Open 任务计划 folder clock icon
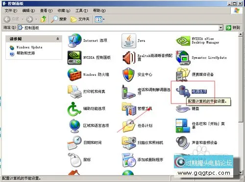The image size is (245, 182). tap(129, 126)
